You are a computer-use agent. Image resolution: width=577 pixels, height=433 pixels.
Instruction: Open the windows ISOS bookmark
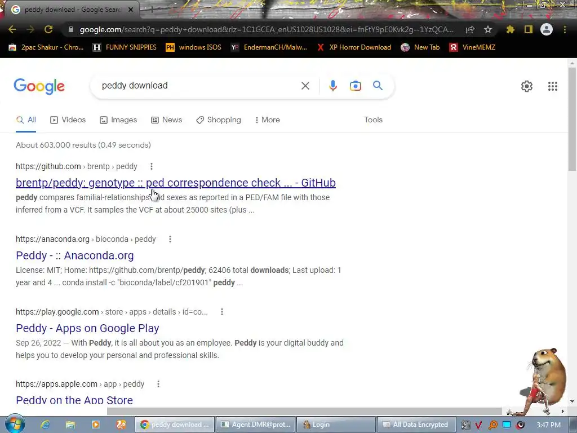(194, 47)
